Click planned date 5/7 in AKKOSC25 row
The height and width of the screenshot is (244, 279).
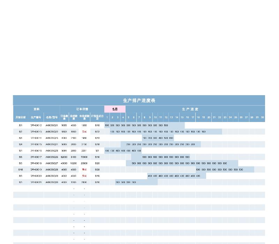tap(97, 151)
